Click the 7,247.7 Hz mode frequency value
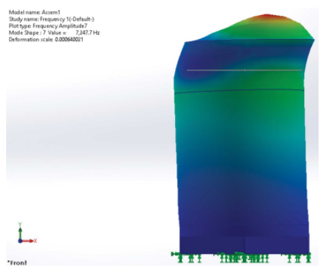The image size is (320, 271). [x=88, y=33]
